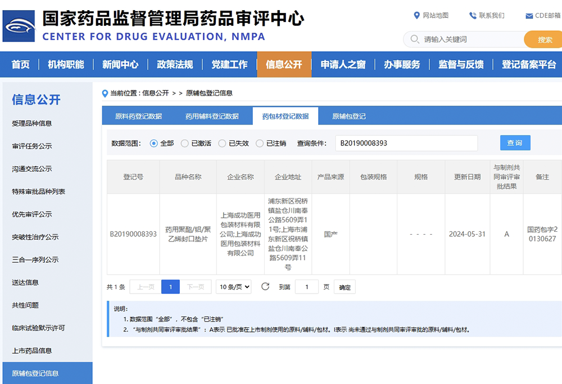Select the 全部 data range radio button

click(x=154, y=143)
